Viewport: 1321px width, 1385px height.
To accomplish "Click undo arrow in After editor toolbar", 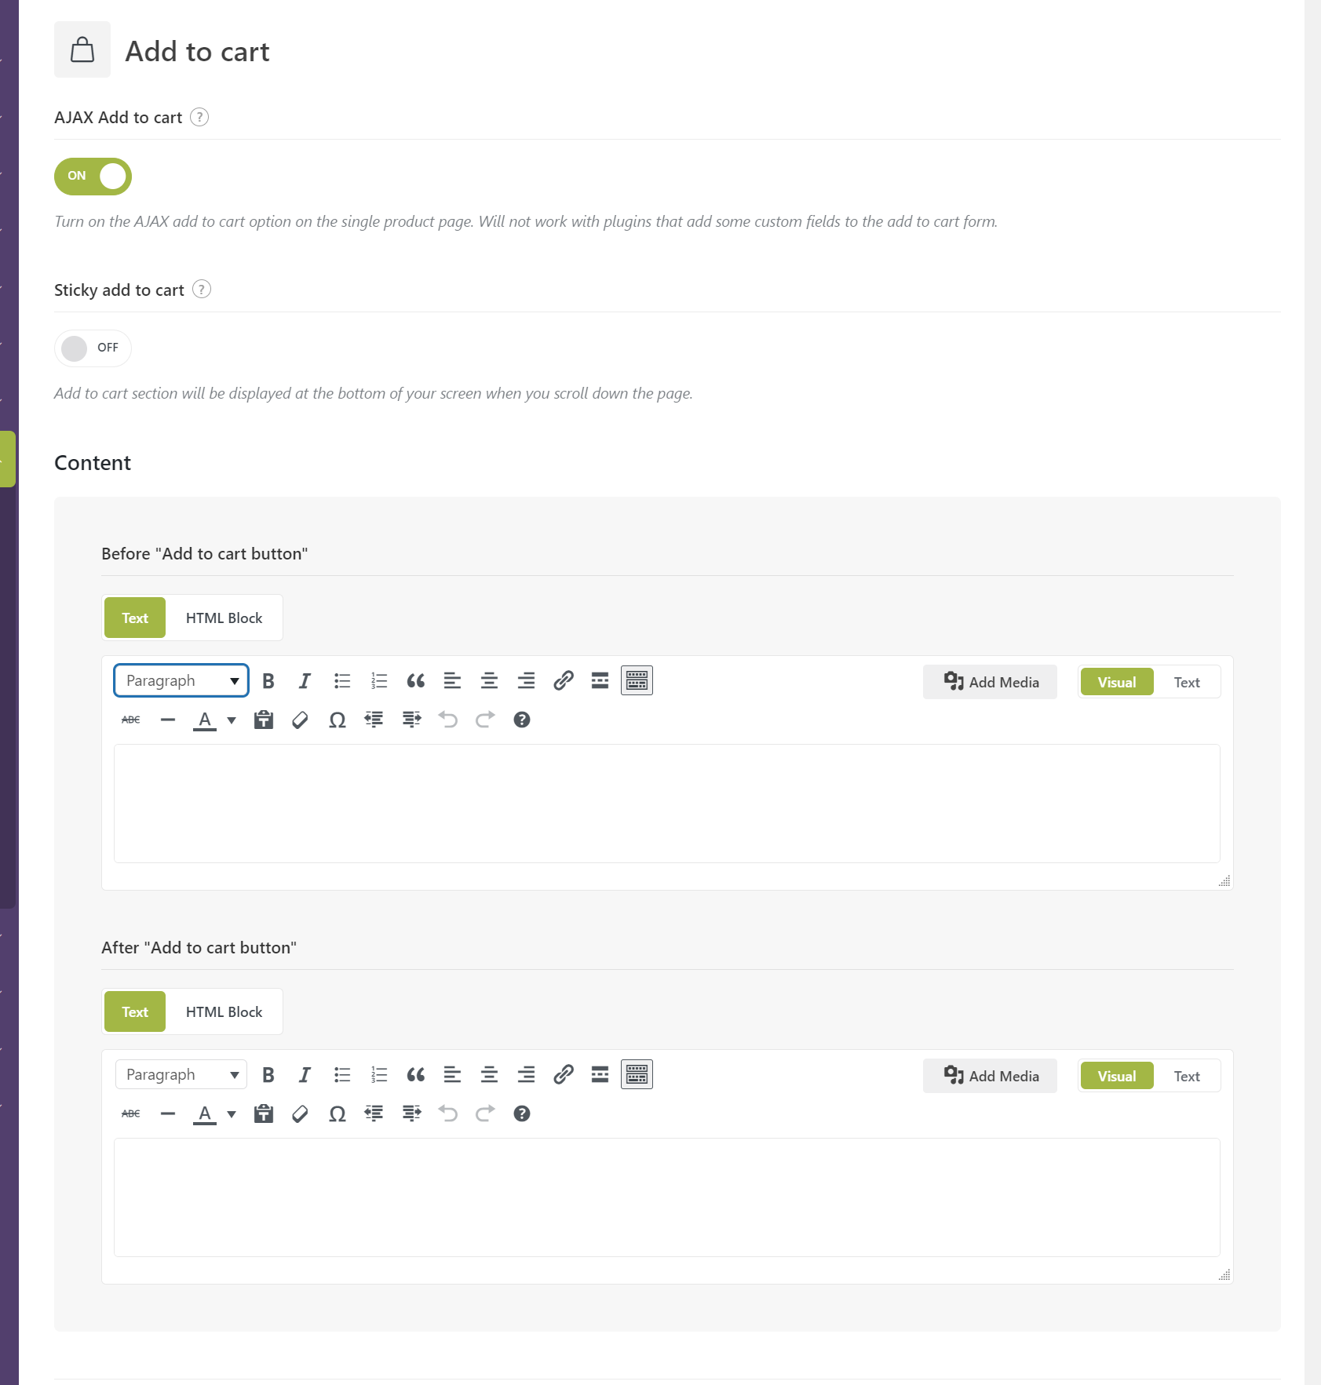I will pos(448,1114).
